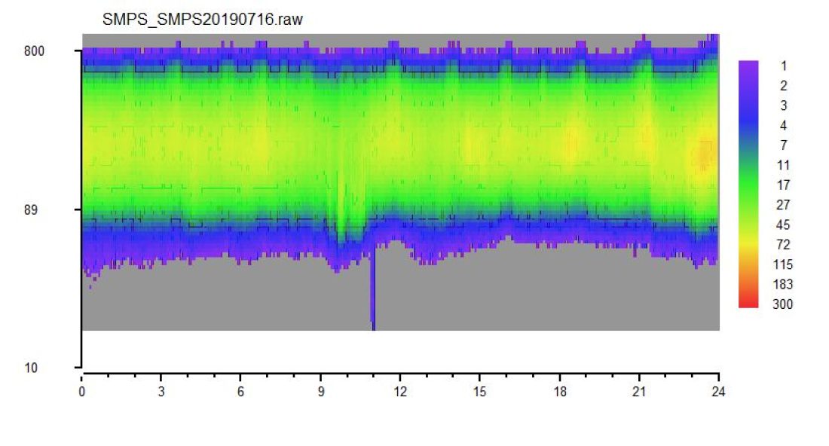This screenshot has height=446, width=829.
Task: Click legend value 1
Action: point(784,66)
